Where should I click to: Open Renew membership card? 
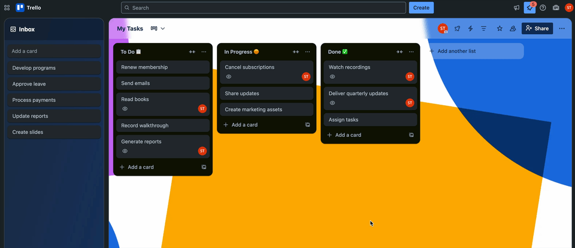point(163,68)
